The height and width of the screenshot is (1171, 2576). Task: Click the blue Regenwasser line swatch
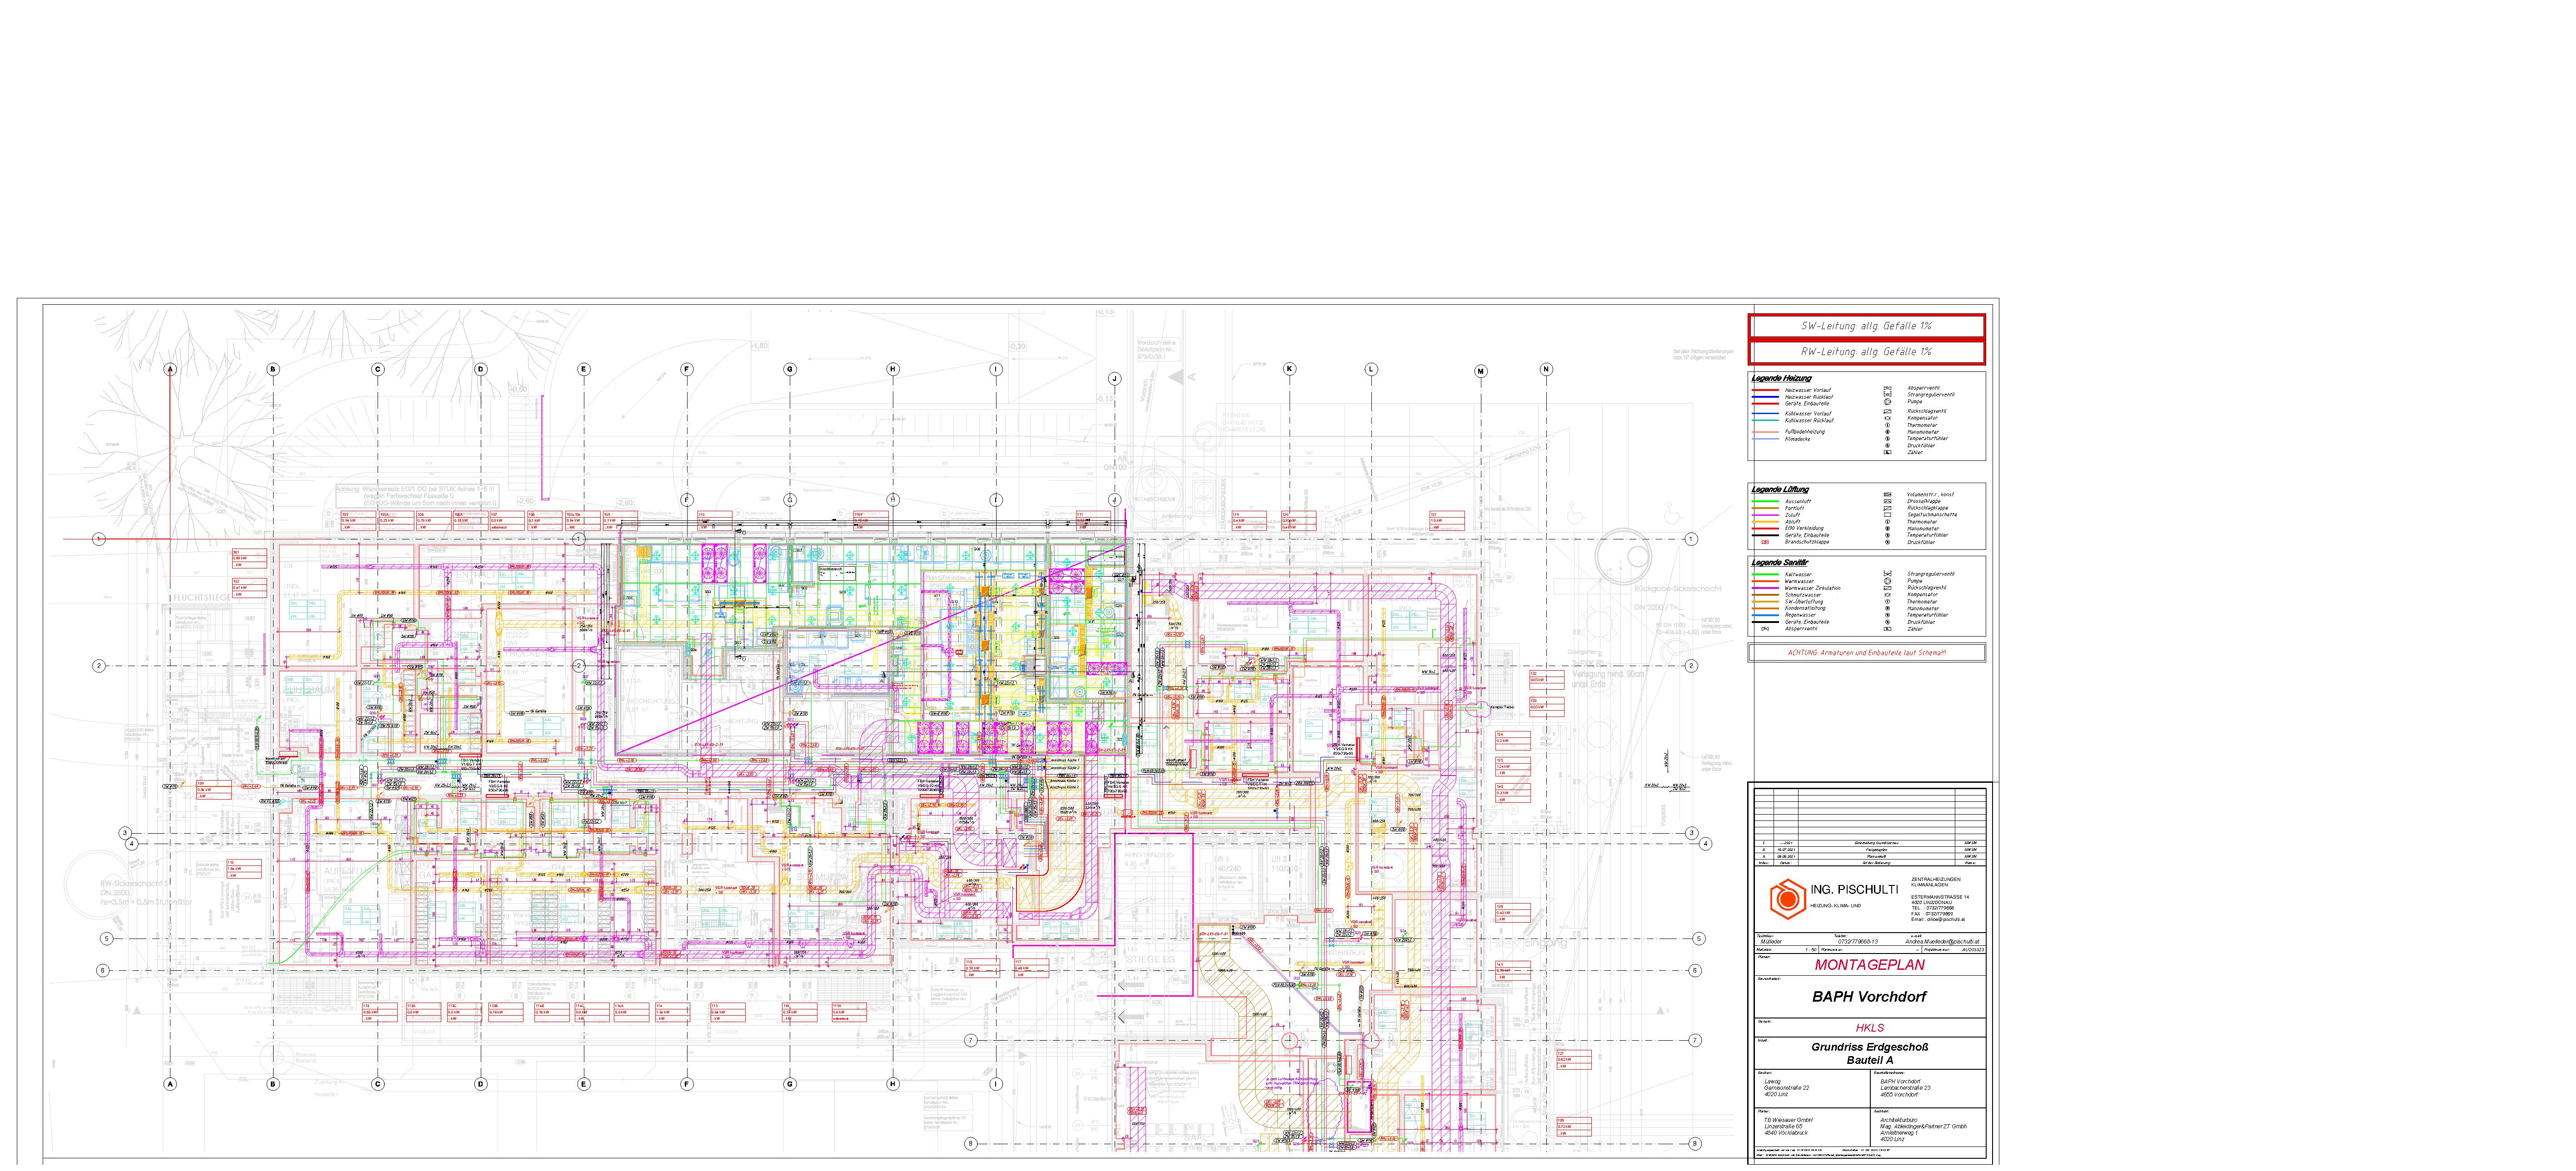pyautogui.click(x=1766, y=616)
